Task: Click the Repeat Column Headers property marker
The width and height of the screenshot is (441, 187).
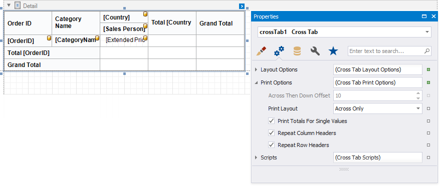Action: point(428,133)
